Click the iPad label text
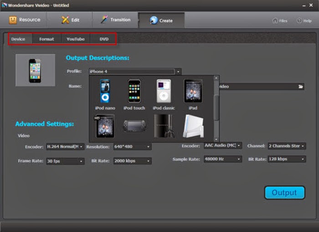This screenshot has width=319, height=232. click(193, 108)
